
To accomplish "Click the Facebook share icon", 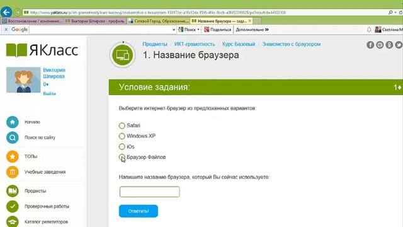I will (370, 45).
